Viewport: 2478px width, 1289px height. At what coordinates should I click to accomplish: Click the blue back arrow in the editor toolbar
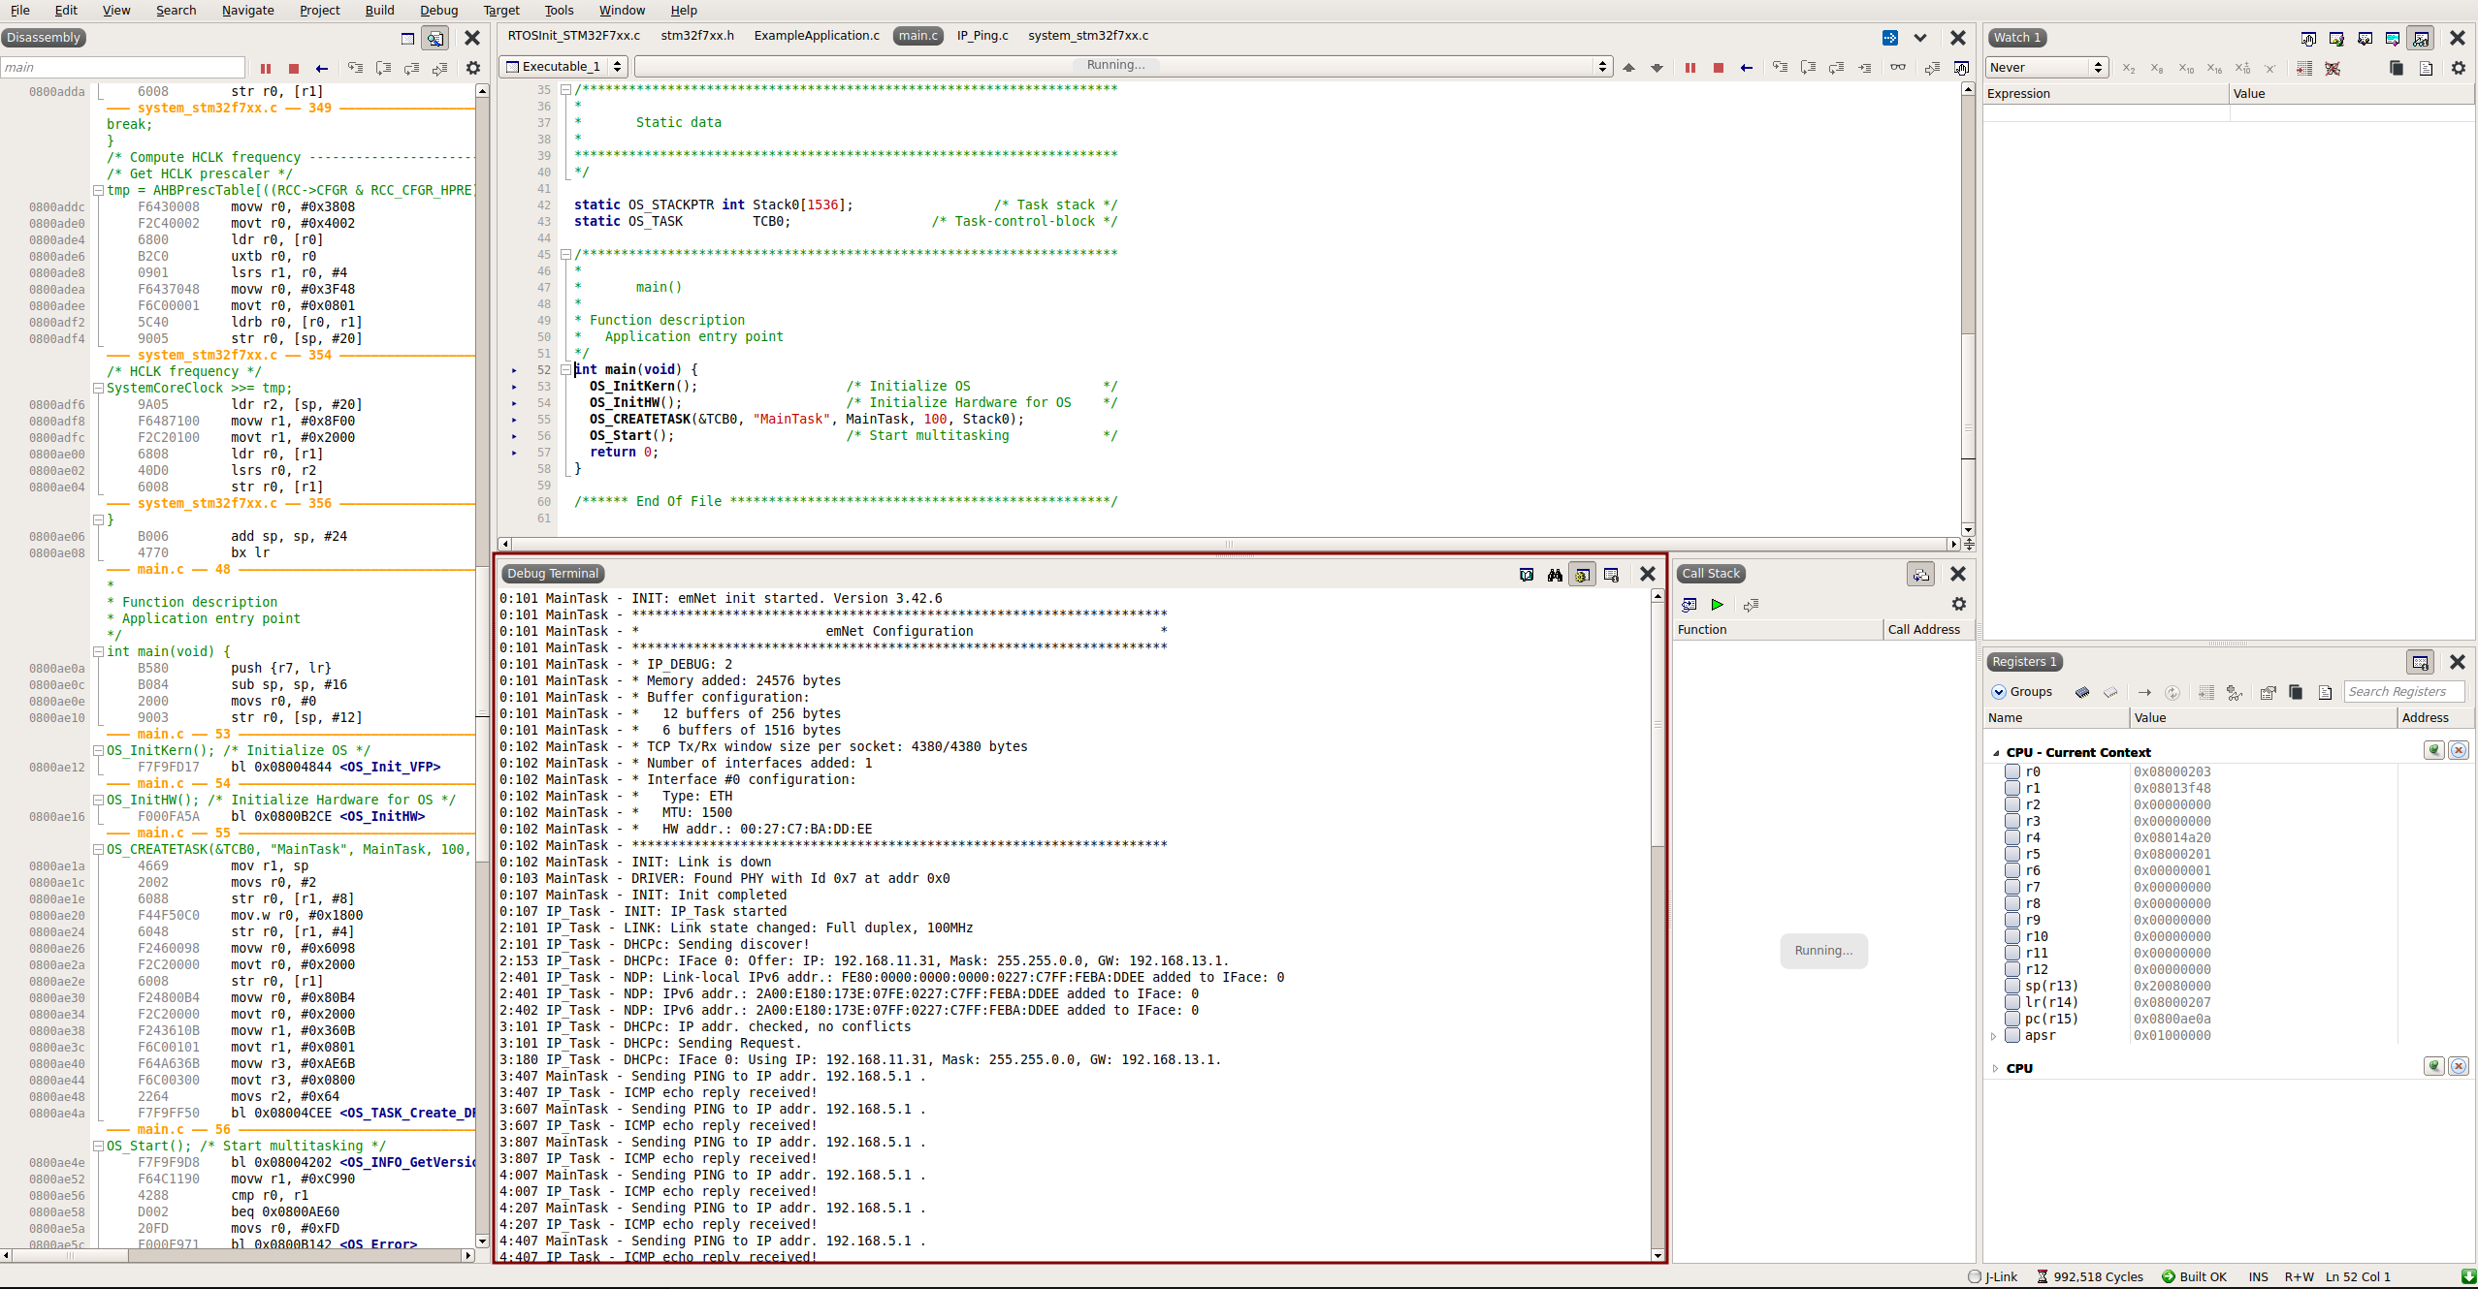[1746, 68]
